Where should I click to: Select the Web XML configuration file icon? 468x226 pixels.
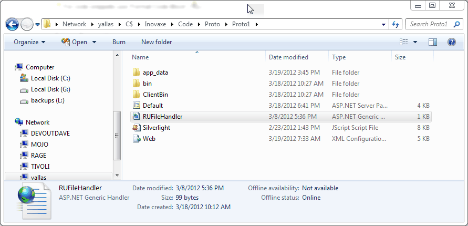pos(136,139)
